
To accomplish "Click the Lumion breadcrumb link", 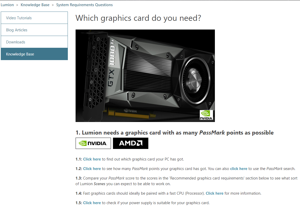I will [7, 5].
